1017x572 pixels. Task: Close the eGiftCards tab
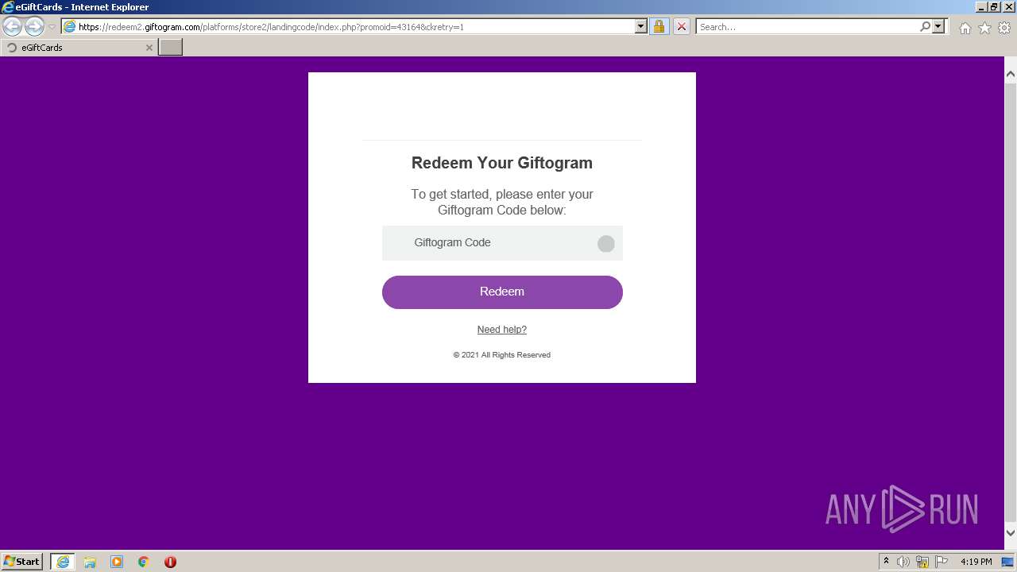pyautogui.click(x=149, y=48)
